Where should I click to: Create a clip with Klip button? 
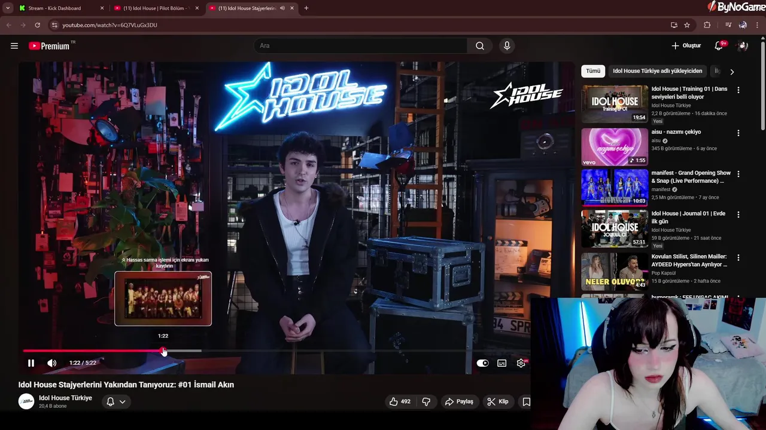[497, 401]
